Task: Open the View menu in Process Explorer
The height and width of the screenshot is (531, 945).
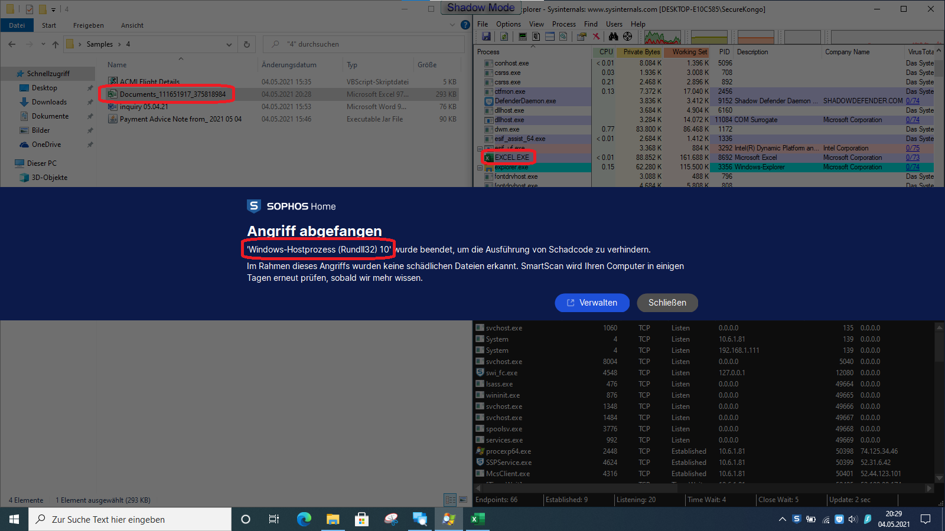Action: [x=536, y=24]
